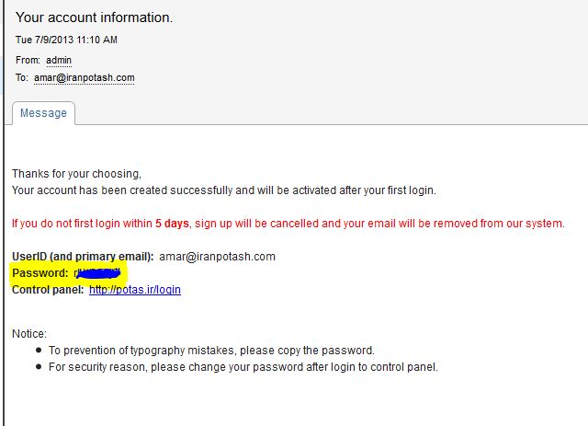Click the bullet about copying the password
This screenshot has height=426, width=588.
pos(211,351)
